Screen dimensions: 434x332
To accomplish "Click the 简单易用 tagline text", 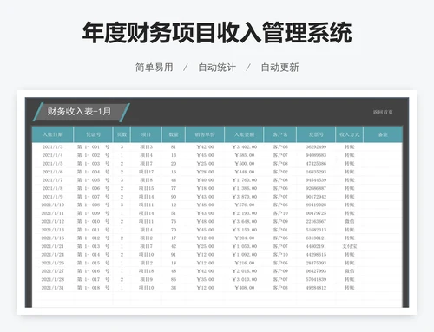I will [155, 68].
